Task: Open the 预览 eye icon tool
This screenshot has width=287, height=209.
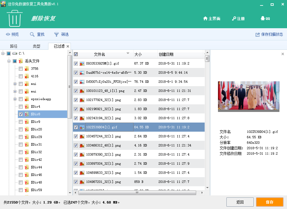Action: click(x=8, y=34)
